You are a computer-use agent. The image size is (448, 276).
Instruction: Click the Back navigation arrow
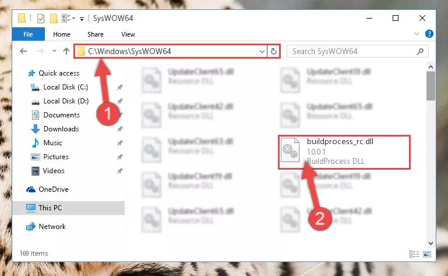(23, 51)
